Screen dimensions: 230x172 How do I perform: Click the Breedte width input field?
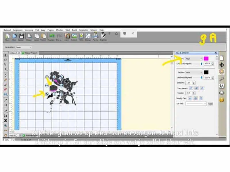coord(189,83)
